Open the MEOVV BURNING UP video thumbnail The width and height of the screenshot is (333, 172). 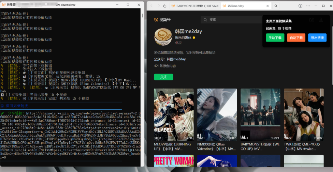point(174,114)
